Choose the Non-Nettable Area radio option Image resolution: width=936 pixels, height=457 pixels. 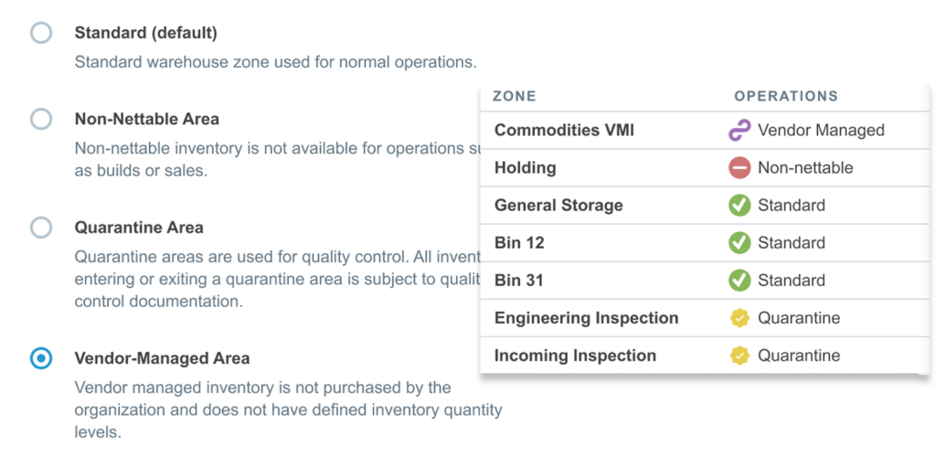[x=41, y=119]
